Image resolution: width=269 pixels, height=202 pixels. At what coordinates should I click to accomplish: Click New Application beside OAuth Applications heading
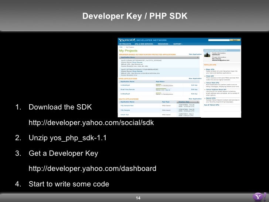[x=195, y=99]
